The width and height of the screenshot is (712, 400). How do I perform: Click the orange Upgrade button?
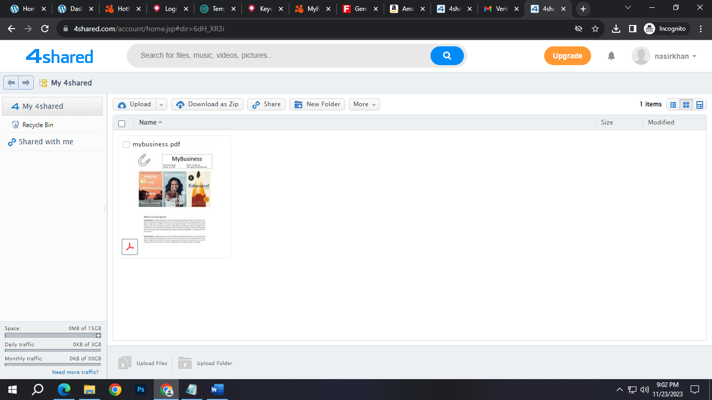click(568, 56)
